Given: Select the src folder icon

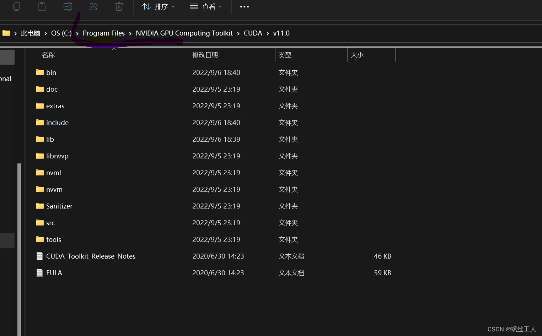Looking at the screenshot, I should (x=40, y=223).
